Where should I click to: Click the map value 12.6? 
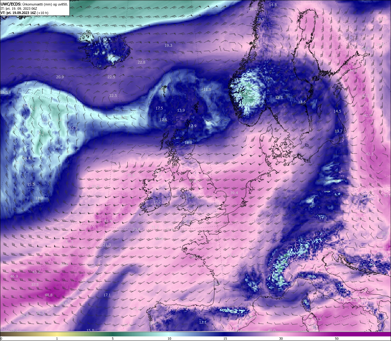pyautogui.click(x=302, y=102)
